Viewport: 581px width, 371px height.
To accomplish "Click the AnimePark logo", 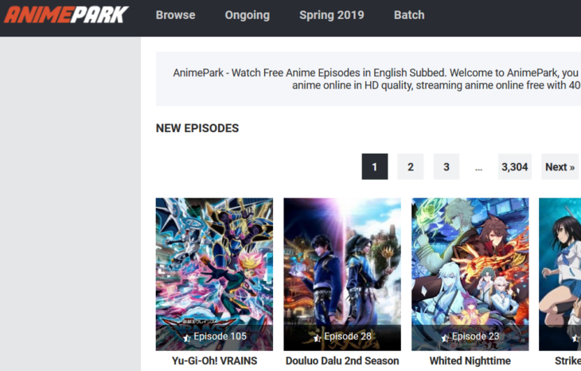I will coord(66,15).
